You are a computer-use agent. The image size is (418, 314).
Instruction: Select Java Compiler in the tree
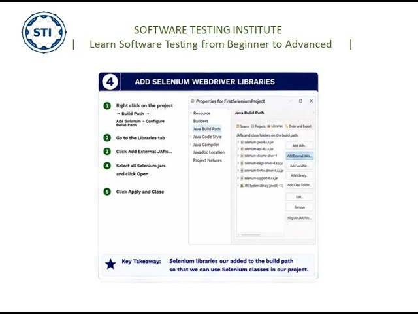click(x=206, y=145)
